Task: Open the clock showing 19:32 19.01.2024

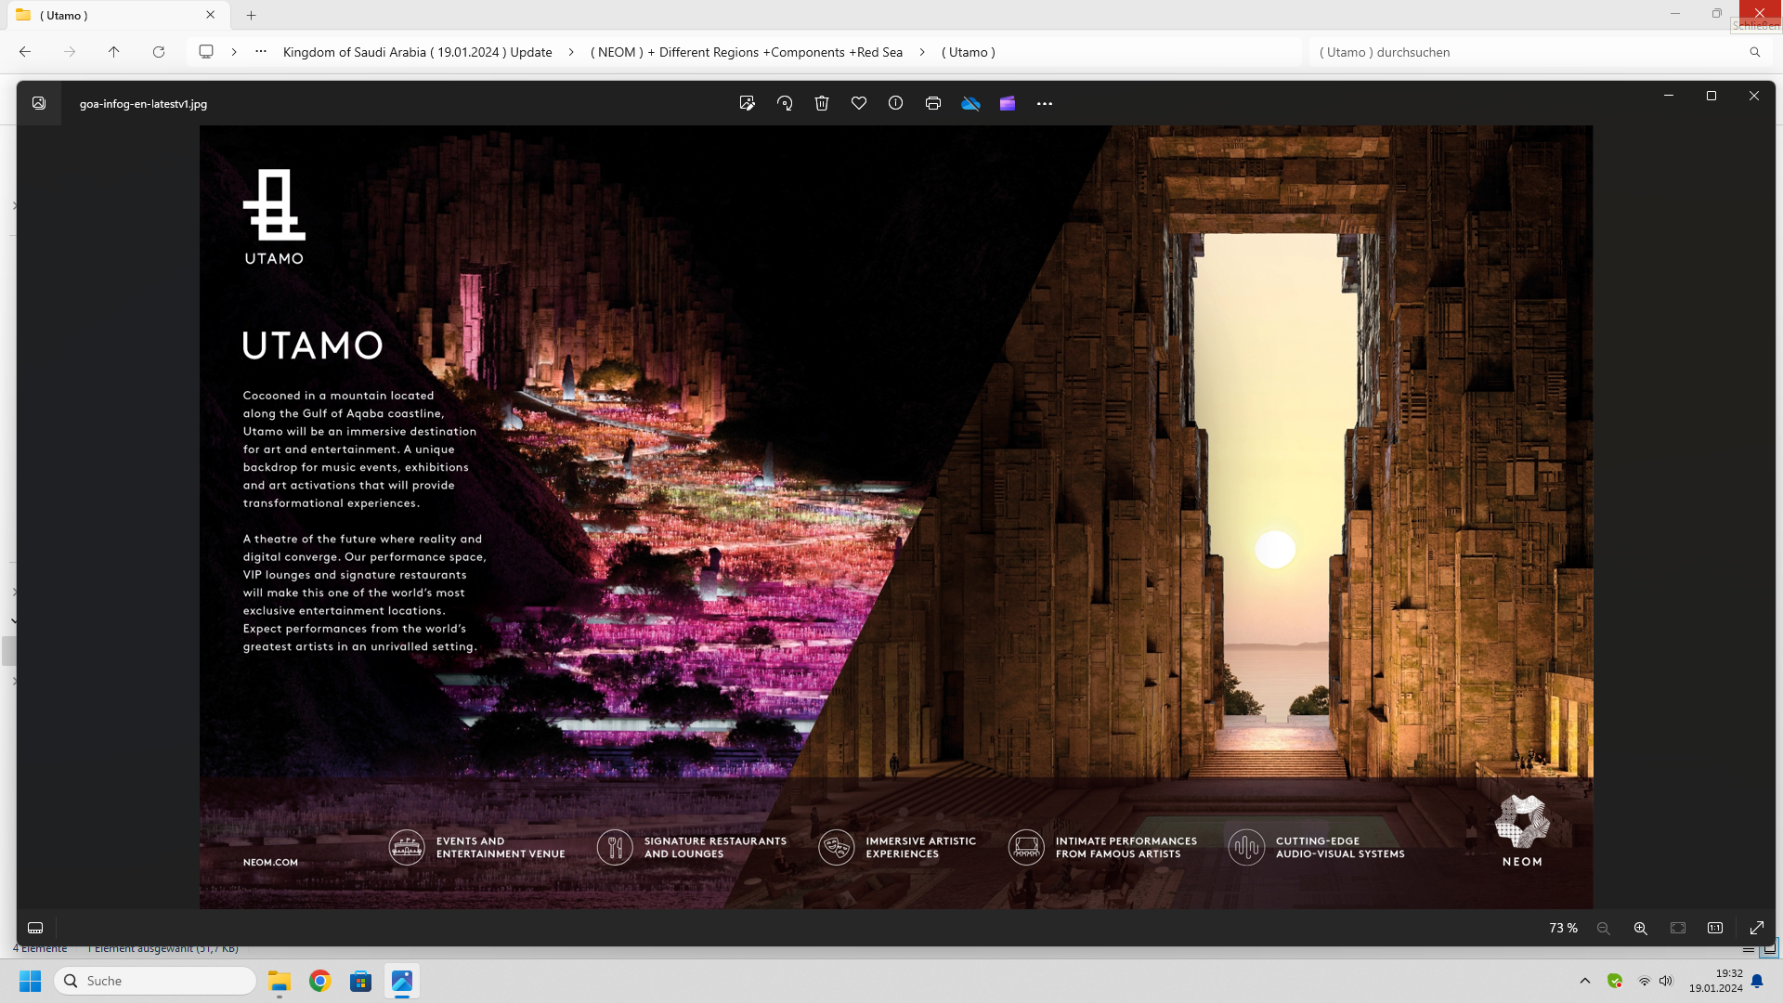Action: [1715, 981]
